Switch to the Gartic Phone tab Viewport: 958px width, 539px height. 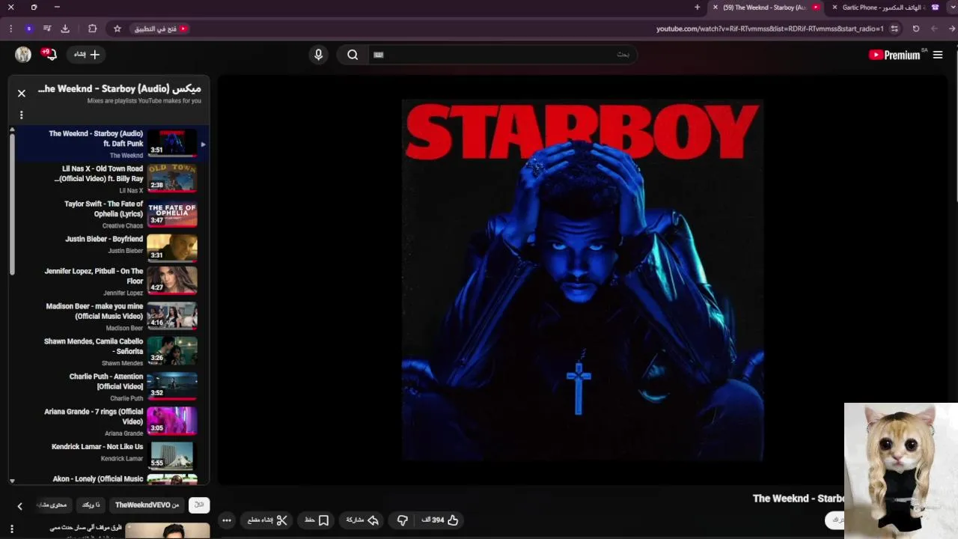point(884,7)
